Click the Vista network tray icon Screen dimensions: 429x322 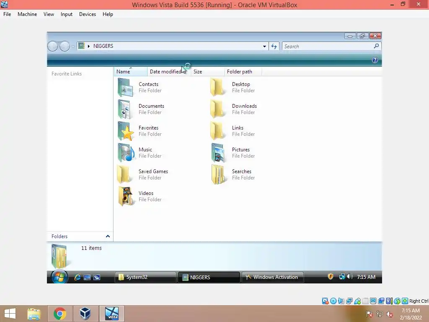pos(342,277)
